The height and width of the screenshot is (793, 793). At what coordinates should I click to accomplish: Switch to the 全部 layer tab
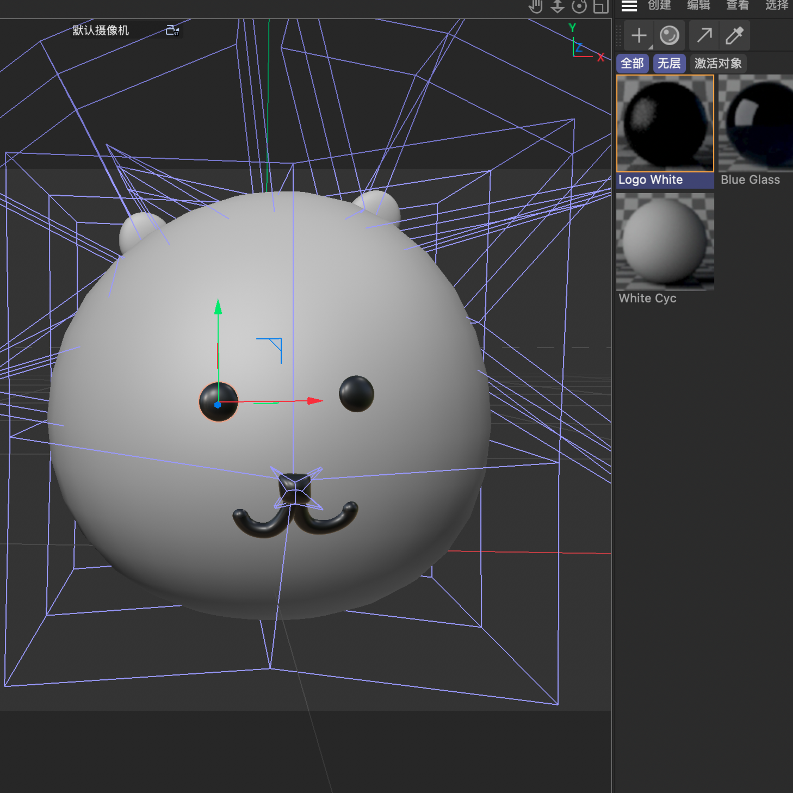pyautogui.click(x=633, y=64)
